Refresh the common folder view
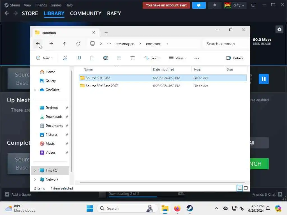Image resolution: width=287 pixels, height=215 pixels. 78,44
